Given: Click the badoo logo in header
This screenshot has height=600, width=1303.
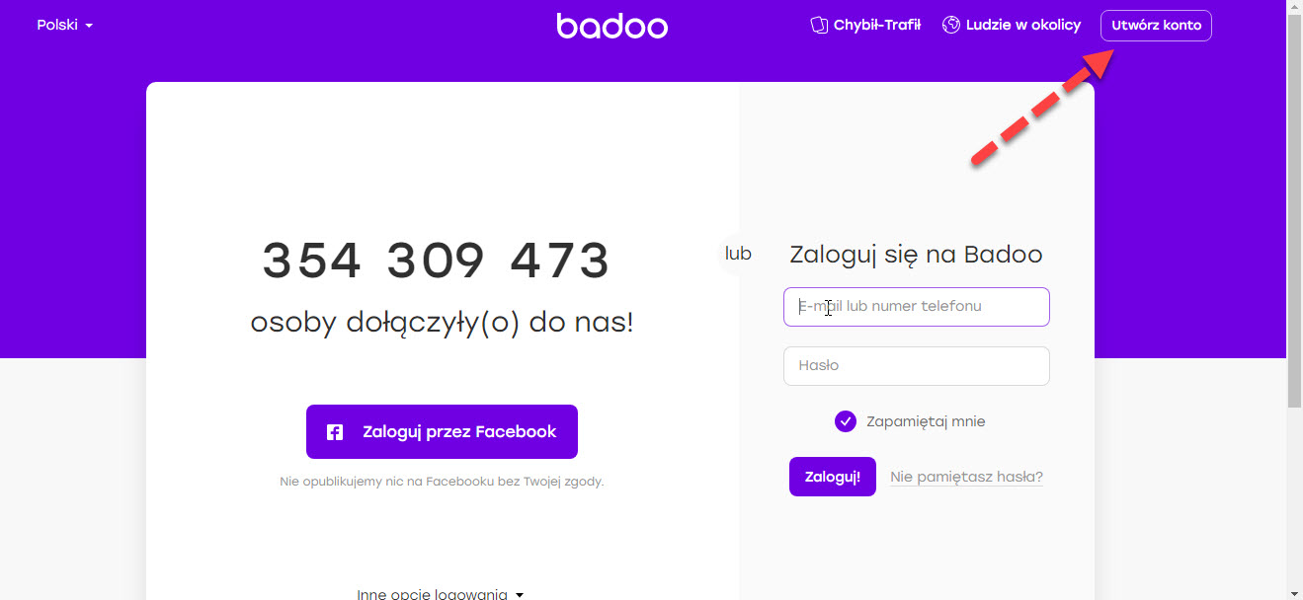Looking at the screenshot, I should coord(612,26).
